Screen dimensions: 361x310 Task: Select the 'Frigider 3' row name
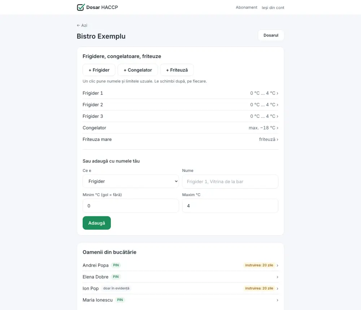pos(93,116)
